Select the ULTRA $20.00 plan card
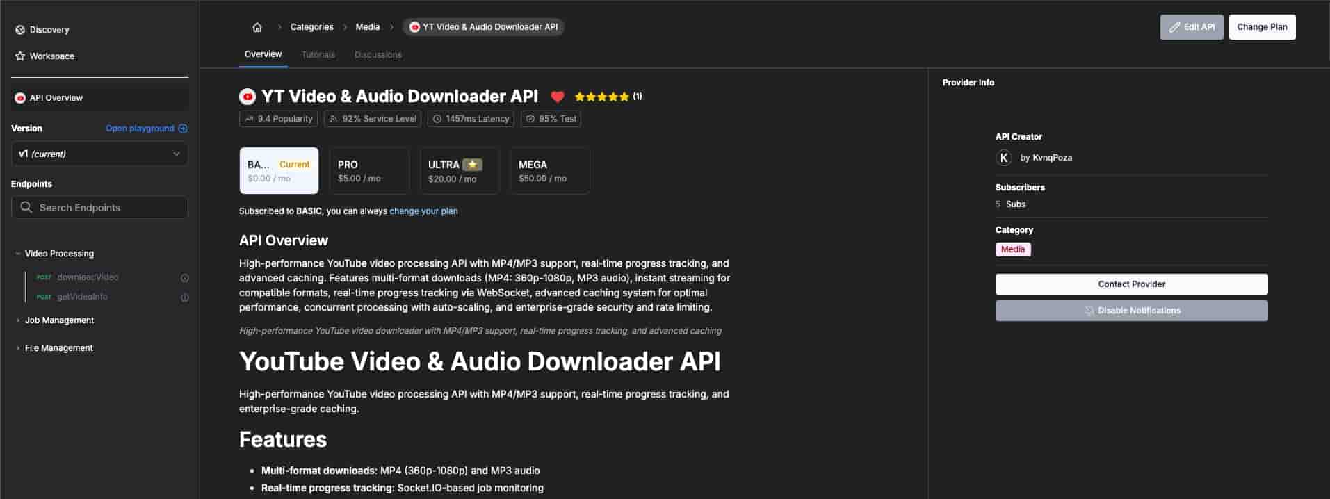1330x499 pixels. [x=460, y=170]
